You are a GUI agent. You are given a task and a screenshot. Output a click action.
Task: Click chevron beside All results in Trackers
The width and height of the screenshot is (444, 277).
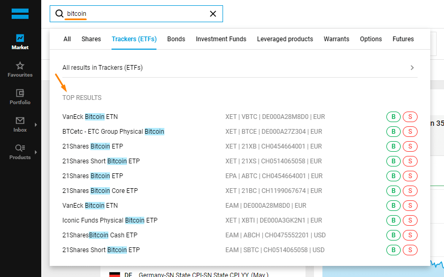tap(412, 68)
